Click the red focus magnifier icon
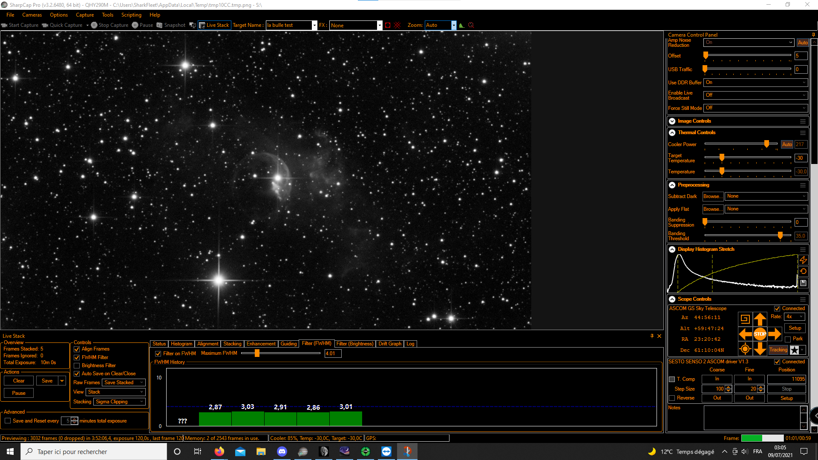 (471, 25)
